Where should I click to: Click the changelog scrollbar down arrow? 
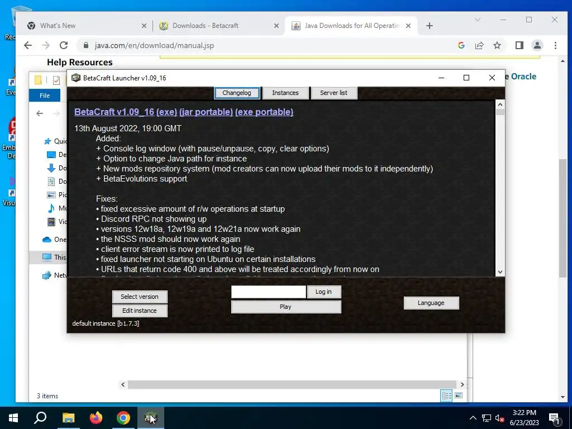point(500,272)
